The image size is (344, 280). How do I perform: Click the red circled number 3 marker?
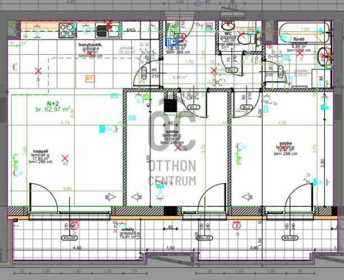(236, 226)
